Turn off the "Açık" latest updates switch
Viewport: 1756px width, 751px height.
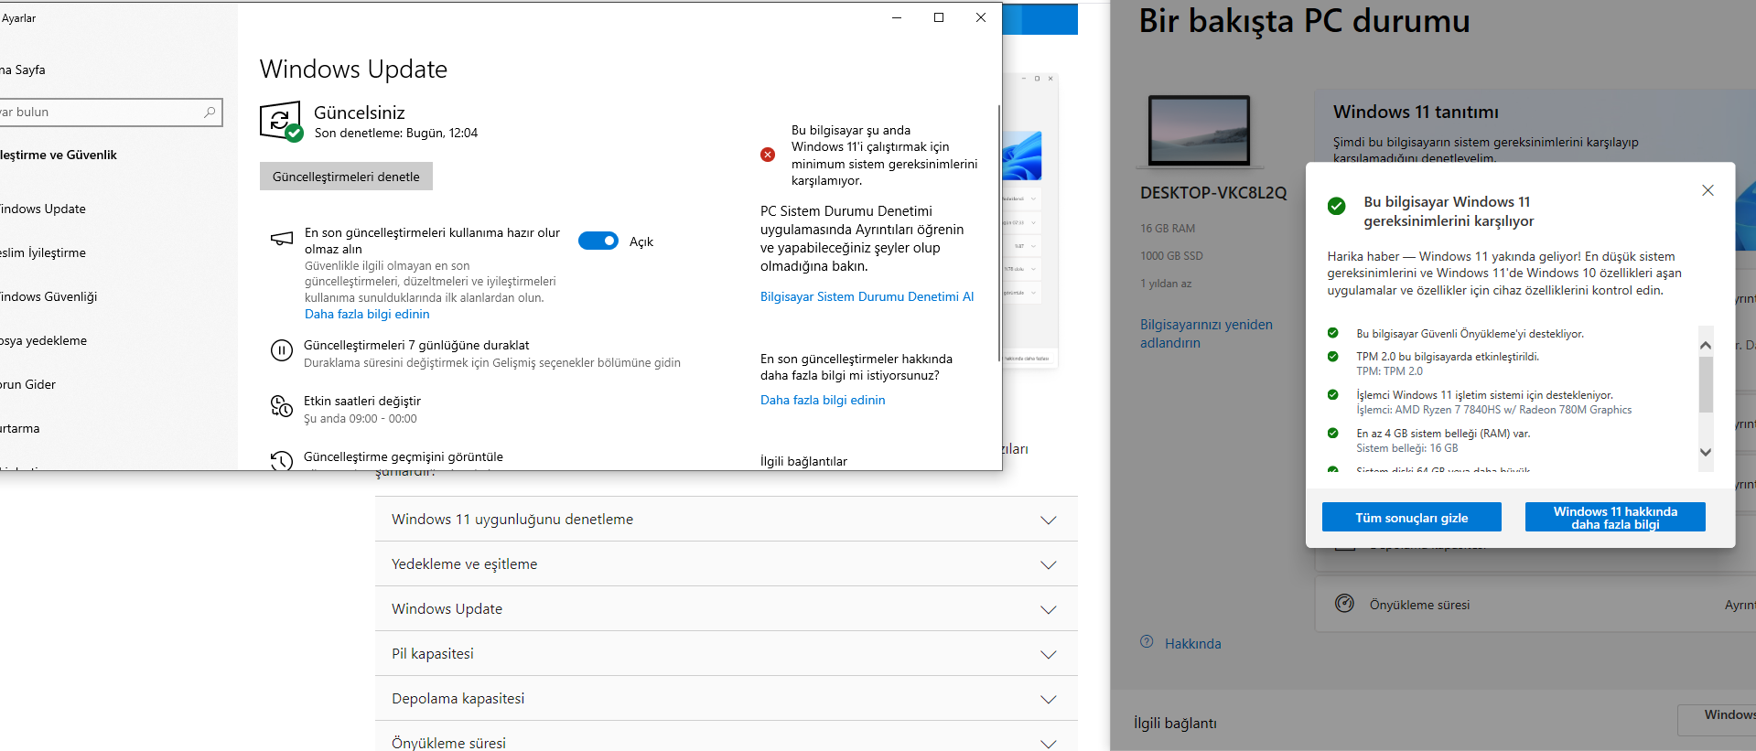[x=598, y=241]
